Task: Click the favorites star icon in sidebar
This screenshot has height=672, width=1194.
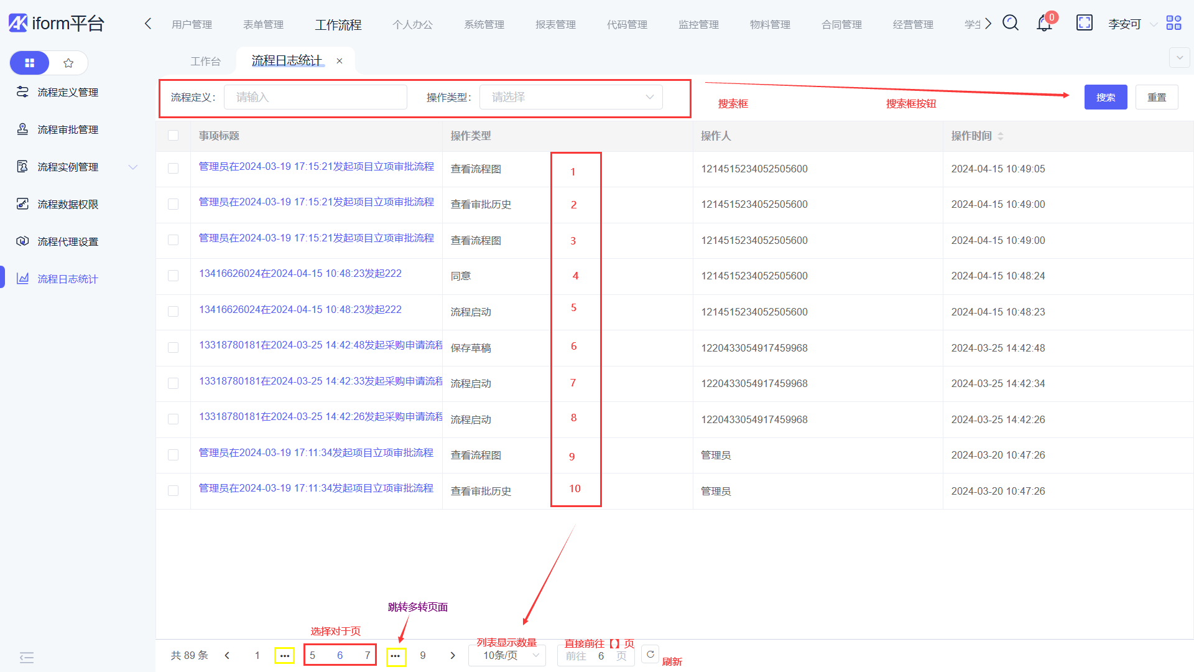Action: [x=68, y=63]
